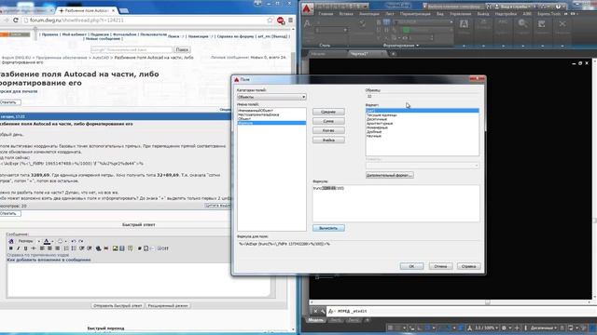Viewport: 597px width, 335px height.
Task: Open Как добавить вложения в сообщение link
Action: tap(49, 260)
